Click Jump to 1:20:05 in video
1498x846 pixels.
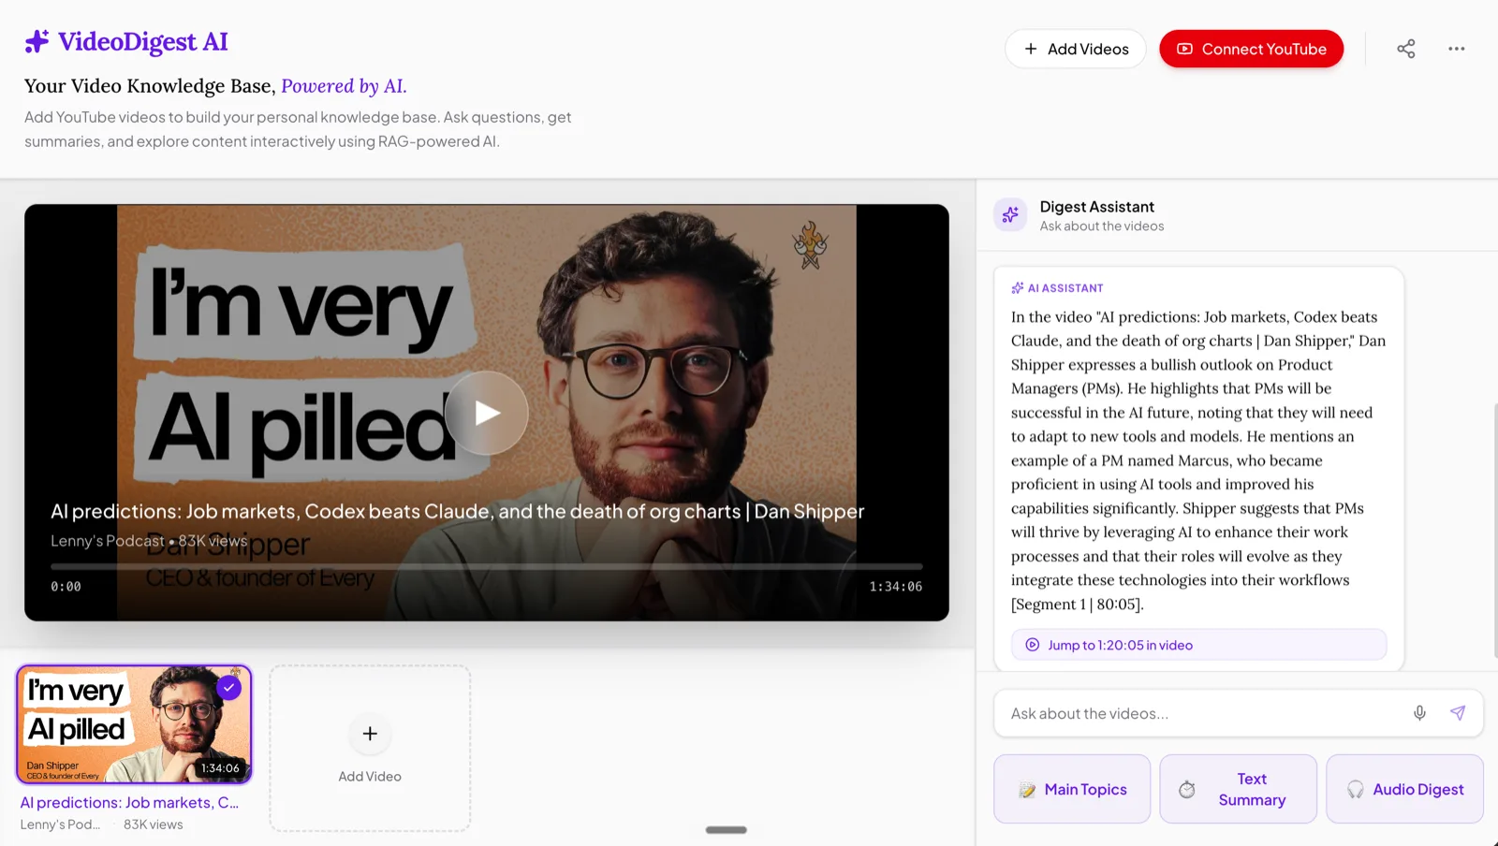1198,645
